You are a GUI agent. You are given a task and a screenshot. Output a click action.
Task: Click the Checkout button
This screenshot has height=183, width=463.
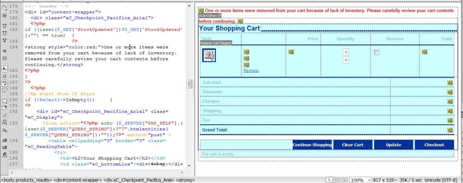[x=434, y=145]
